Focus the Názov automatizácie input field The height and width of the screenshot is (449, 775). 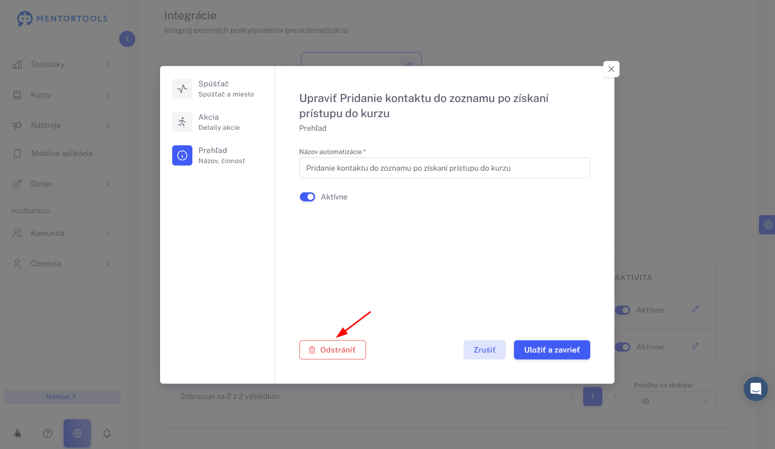tap(445, 168)
